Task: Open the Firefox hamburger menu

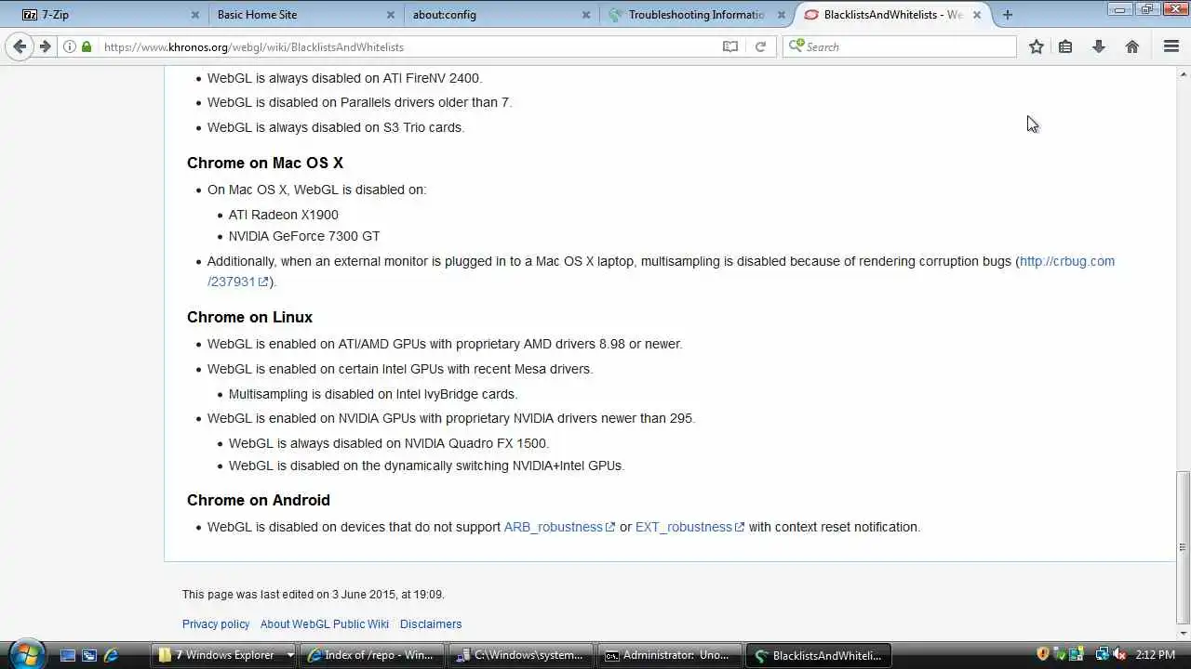Action: coord(1171,46)
